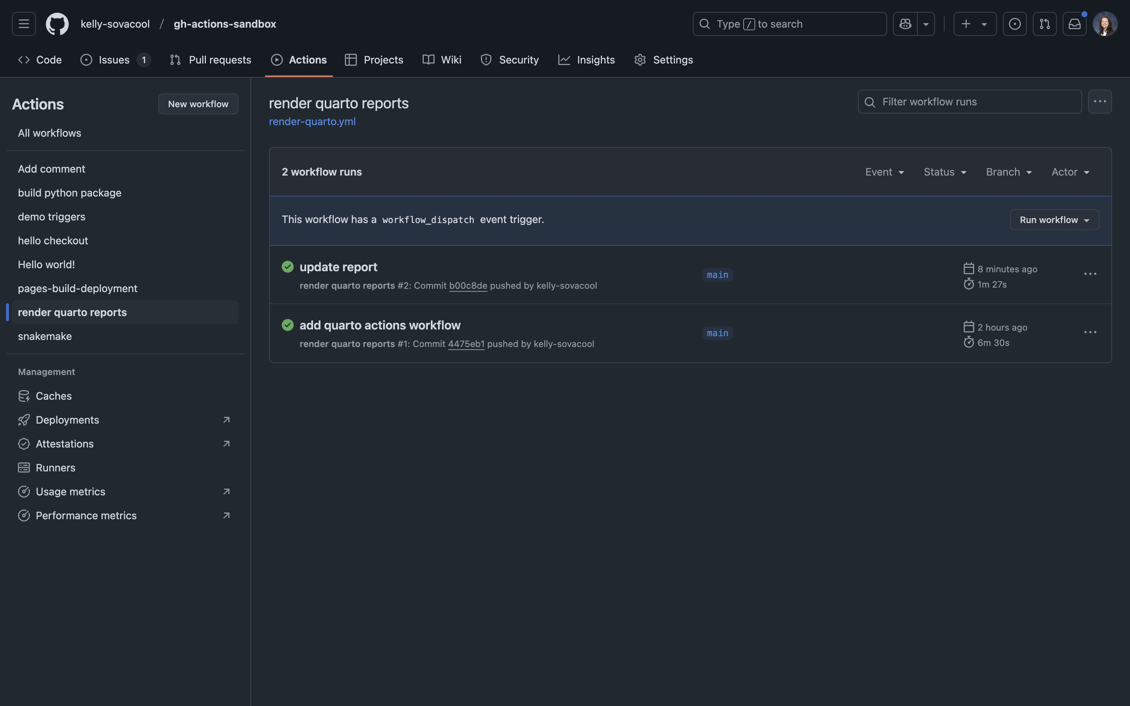
Task: Click the GitHub logo icon
Action: (57, 24)
